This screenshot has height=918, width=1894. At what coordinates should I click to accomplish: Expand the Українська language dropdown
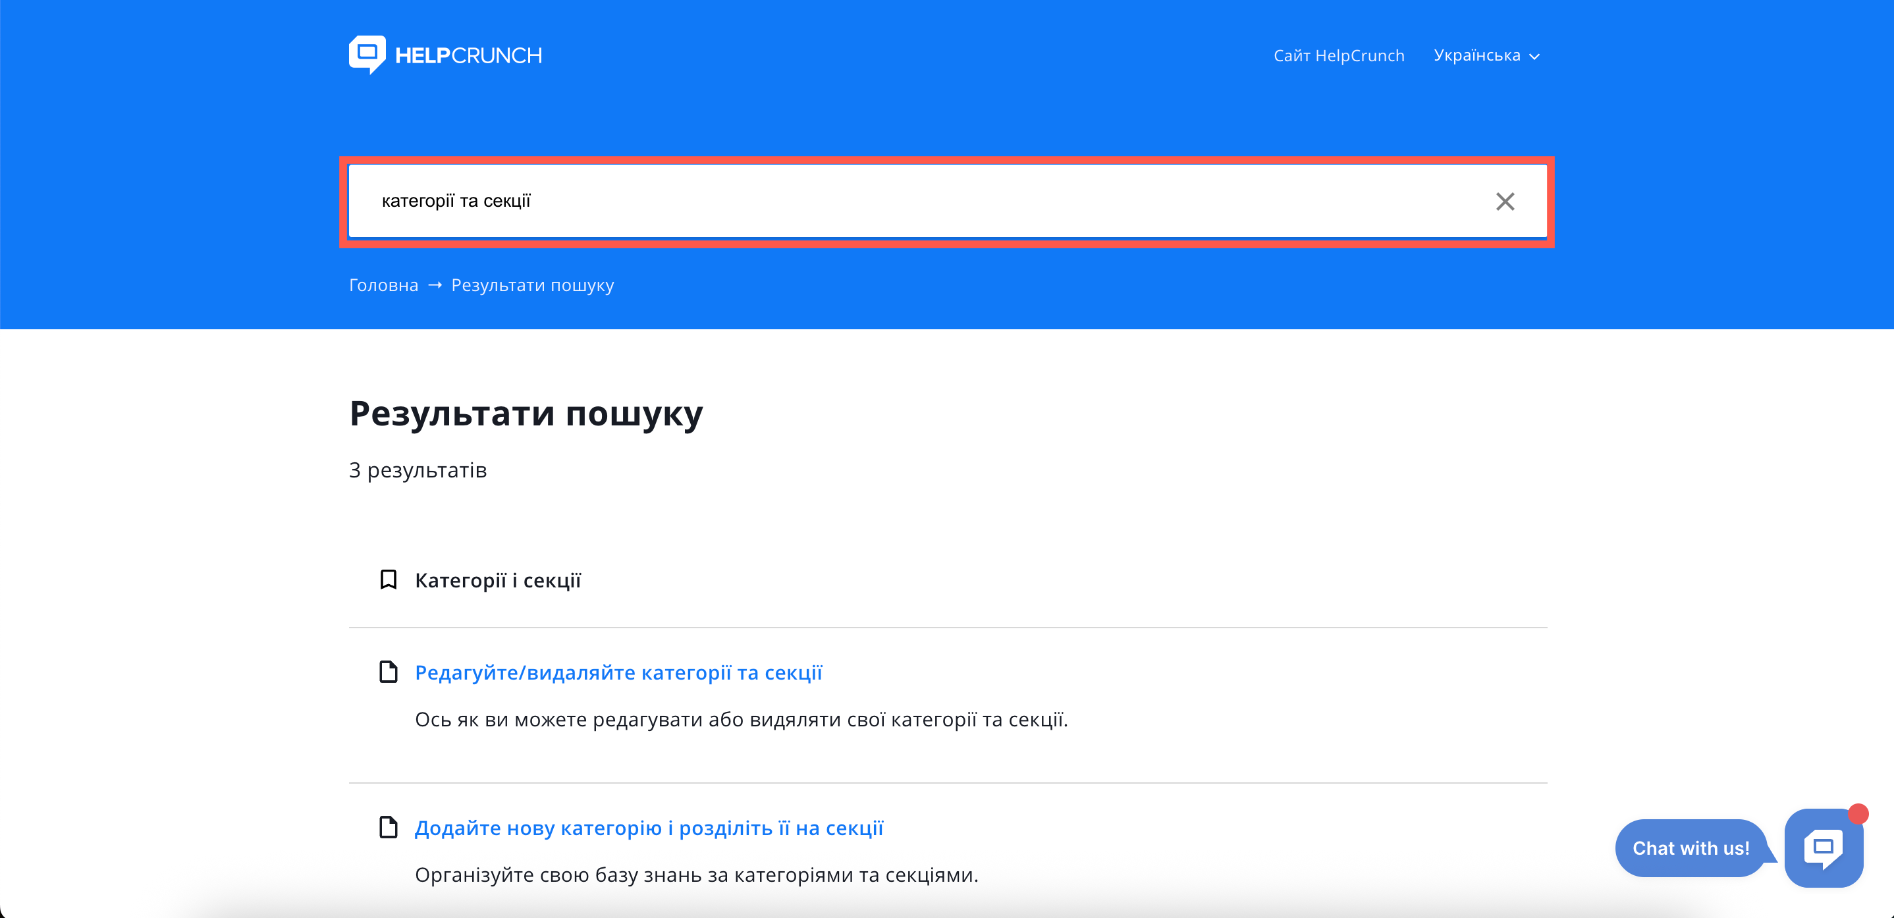pos(1486,56)
